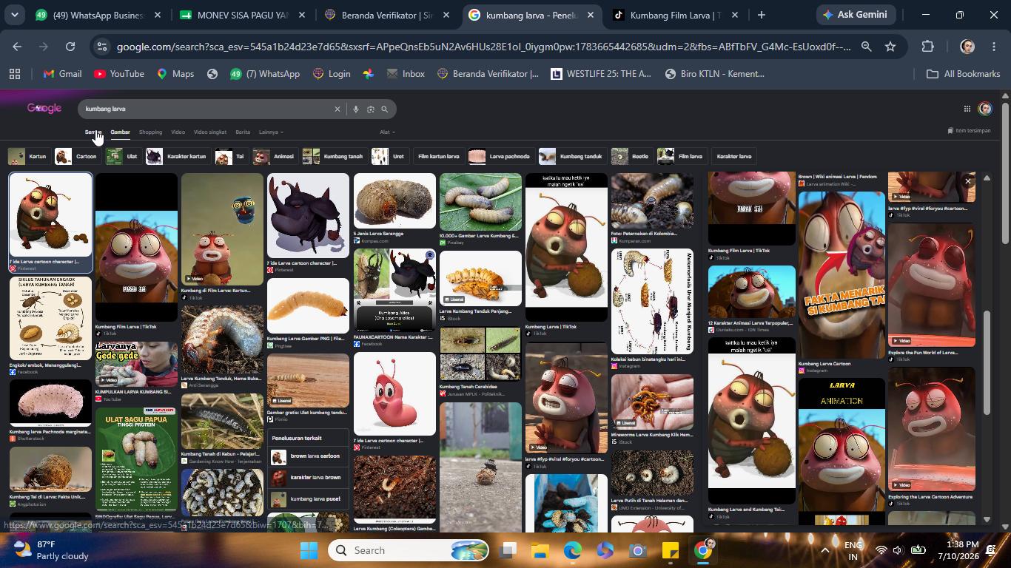Launch File Explorer from the taskbar

pos(540,550)
